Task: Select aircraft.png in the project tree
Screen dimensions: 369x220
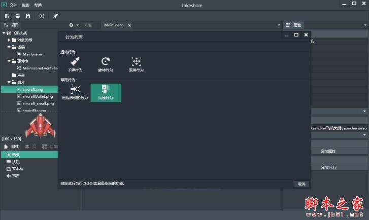Action: click(29, 89)
